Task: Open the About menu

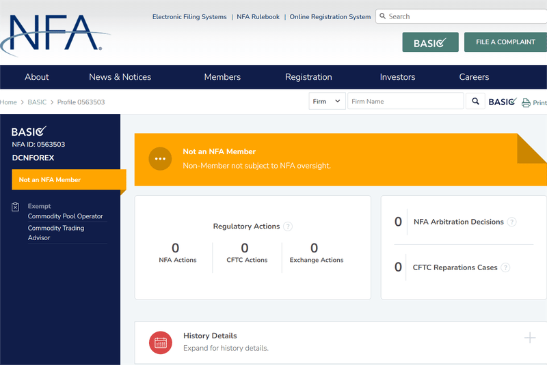Action: 37,77
